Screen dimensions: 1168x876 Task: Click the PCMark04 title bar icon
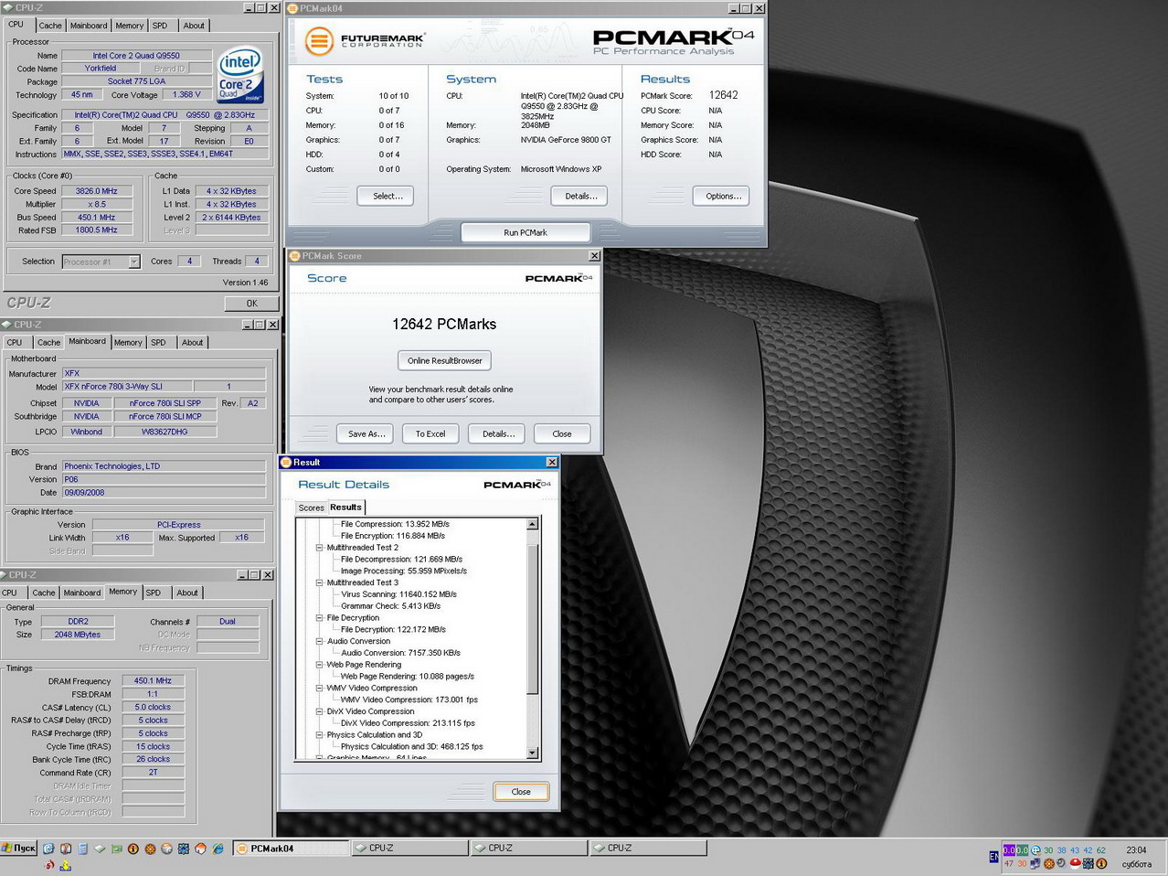pyautogui.click(x=292, y=8)
